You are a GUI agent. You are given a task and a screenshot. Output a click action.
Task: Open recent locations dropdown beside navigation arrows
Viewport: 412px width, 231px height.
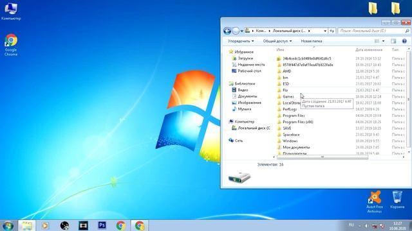[x=242, y=31]
